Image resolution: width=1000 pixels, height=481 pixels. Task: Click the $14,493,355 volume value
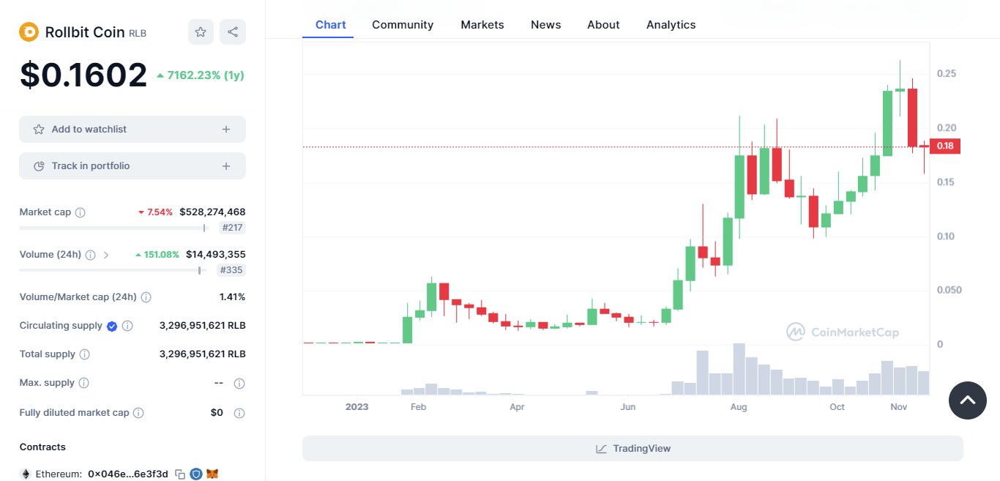(x=216, y=255)
